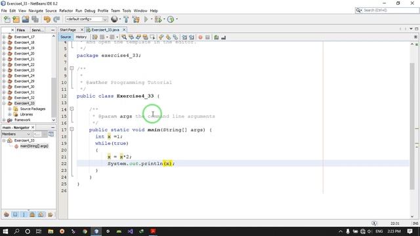
Task: Toggle Show Inherited Members filter in Navigator
Action: [x=7, y=214]
